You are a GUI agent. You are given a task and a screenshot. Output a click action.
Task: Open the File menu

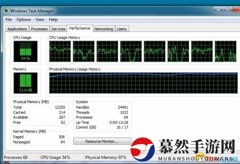click(9, 20)
